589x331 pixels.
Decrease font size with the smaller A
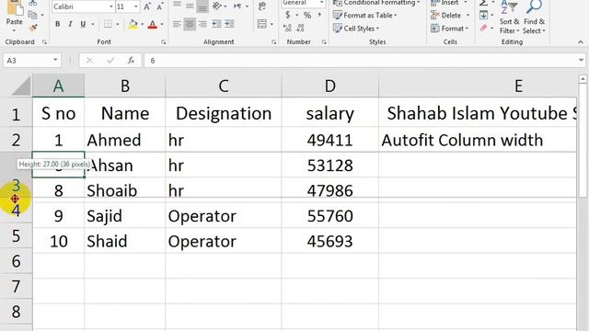(159, 6)
